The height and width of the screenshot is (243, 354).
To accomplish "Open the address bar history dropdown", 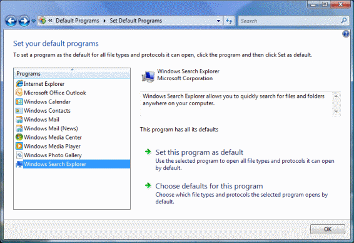I will 218,21.
